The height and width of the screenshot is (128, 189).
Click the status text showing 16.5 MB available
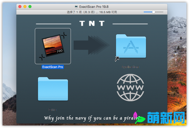[x=92, y=12]
